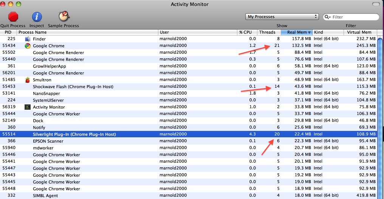Image resolution: width=384 pixels, height=199 pixels.
Task: Sort by PID column header
Action: click(8, 32)
